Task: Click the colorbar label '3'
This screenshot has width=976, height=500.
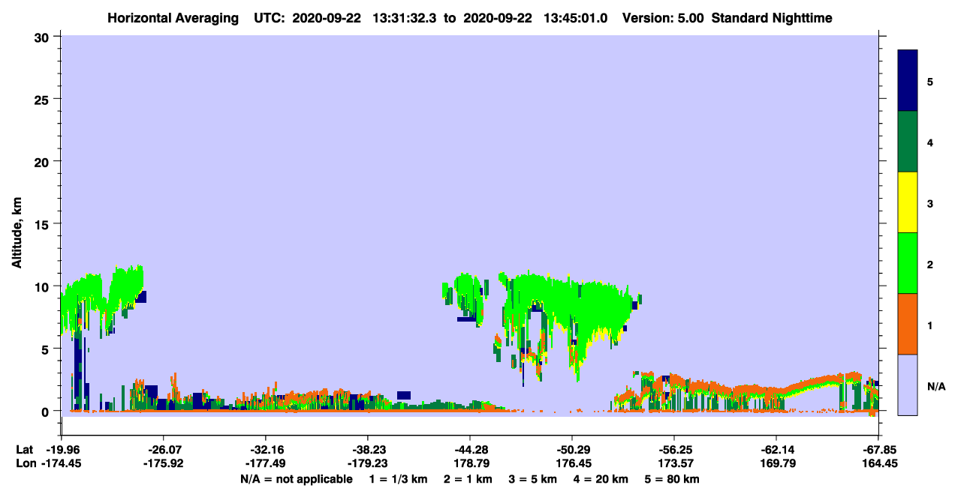Action: [930, 203]
